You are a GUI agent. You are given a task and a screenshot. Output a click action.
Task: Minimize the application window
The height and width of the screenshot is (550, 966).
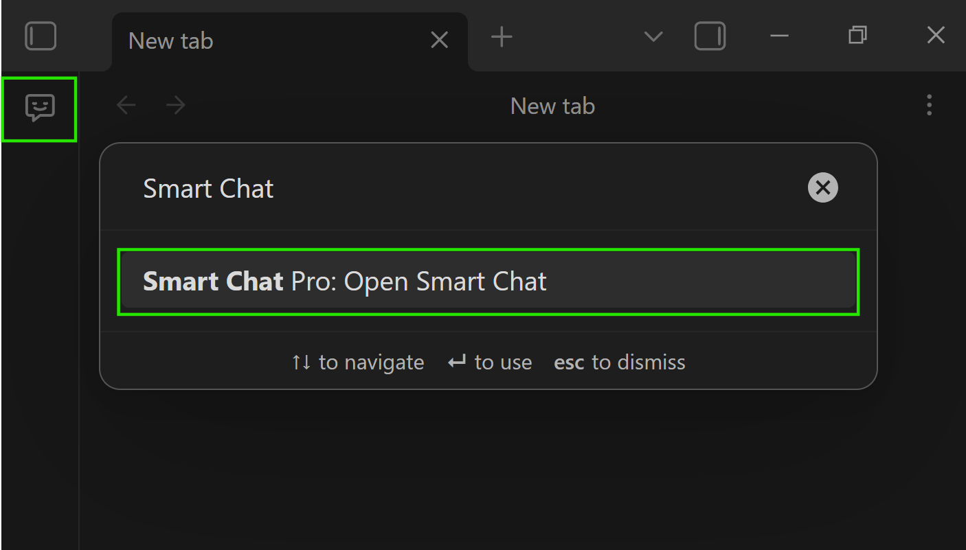[x=779, y=36]
